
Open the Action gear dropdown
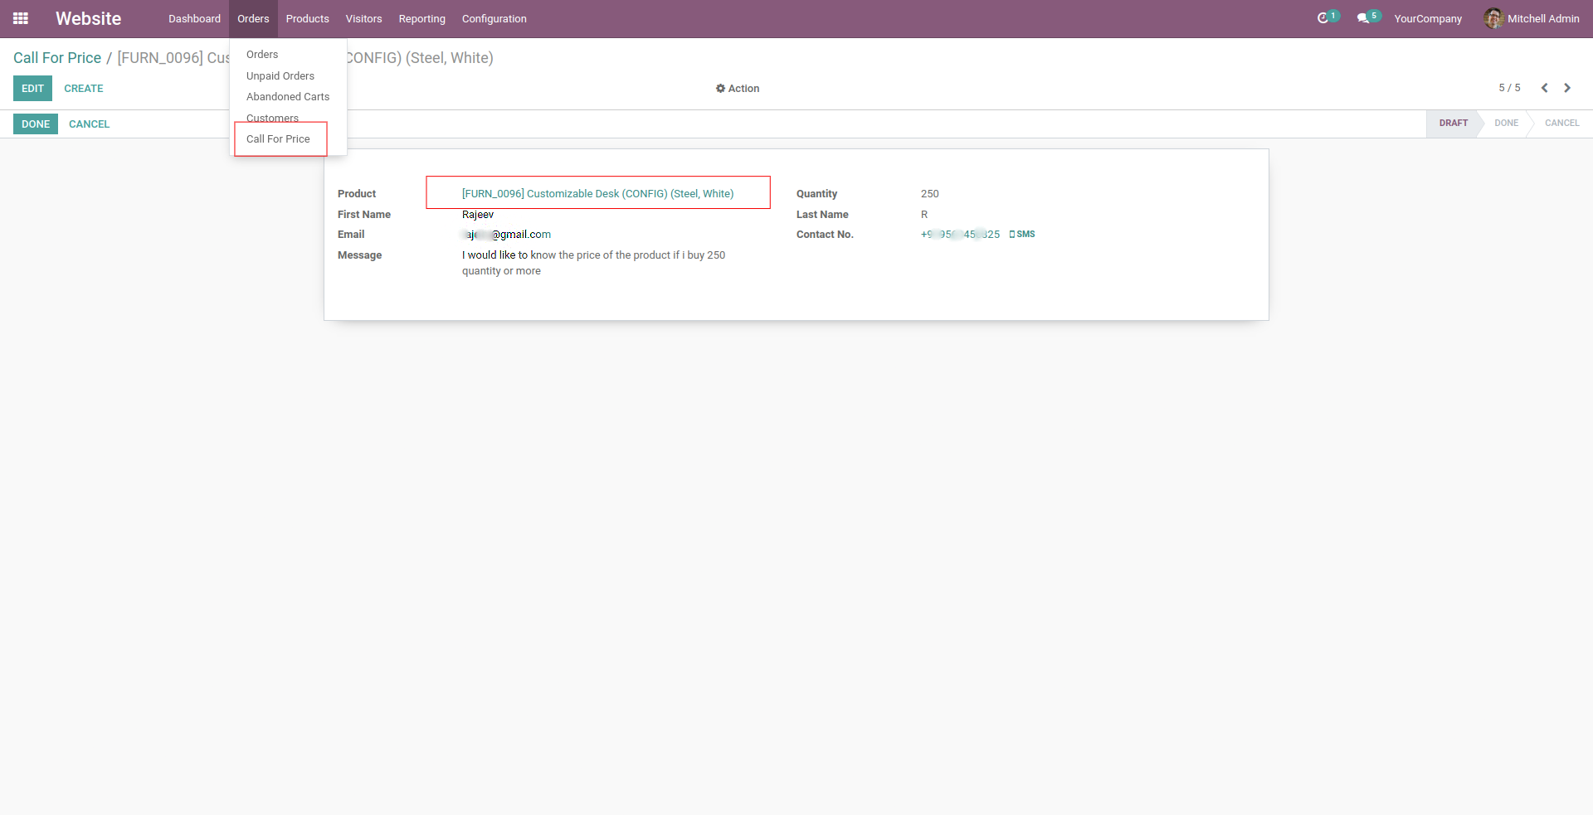(738, 89)
